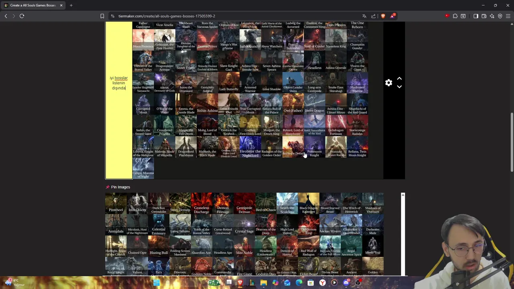The height and width of the screenshot is (289, 514).
Task: Select the Dark Sun Gwyndolin image
Action: [x=159, y=203]
